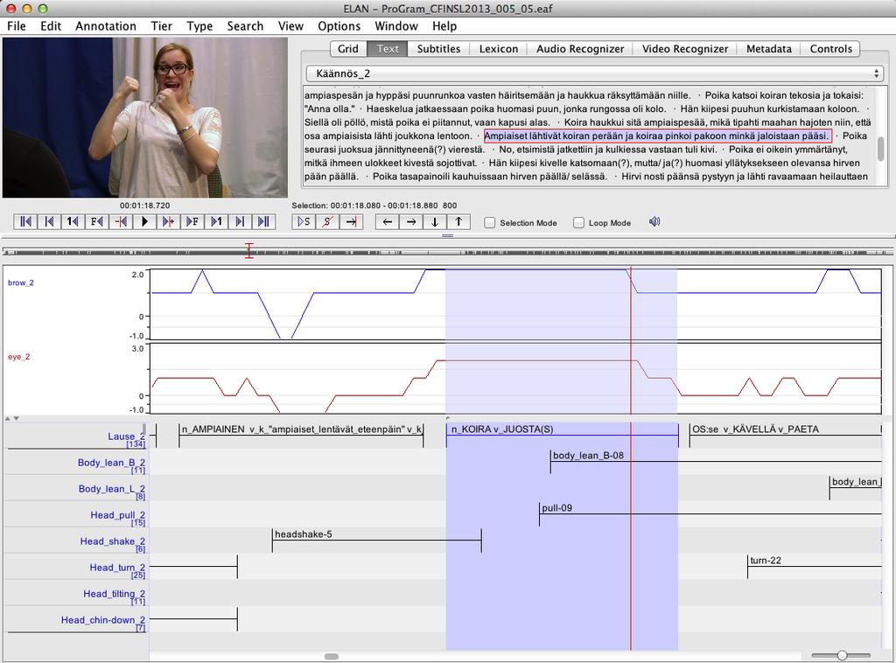Go to previous annotation left arrow
896x663 pixels.
pos(387,221)
